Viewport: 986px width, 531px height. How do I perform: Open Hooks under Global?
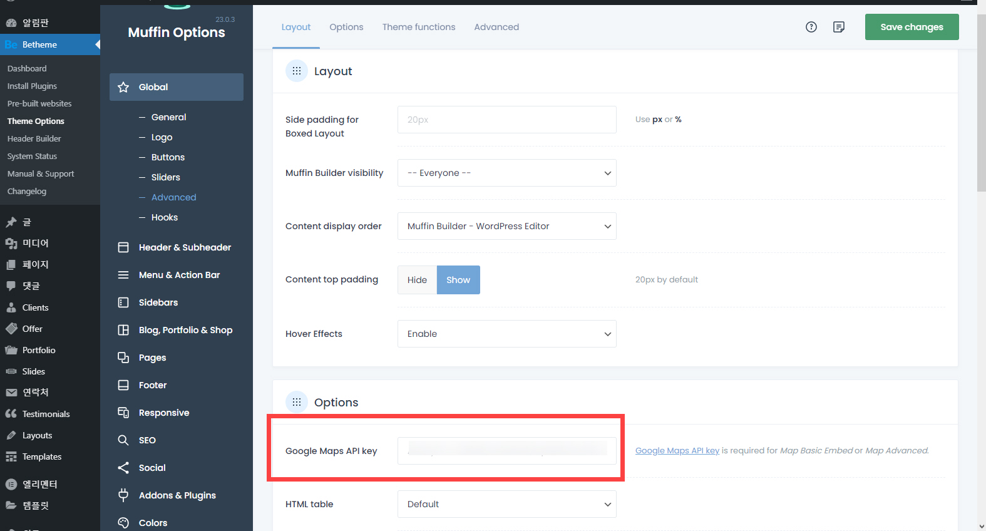click(x=165, y=217)
